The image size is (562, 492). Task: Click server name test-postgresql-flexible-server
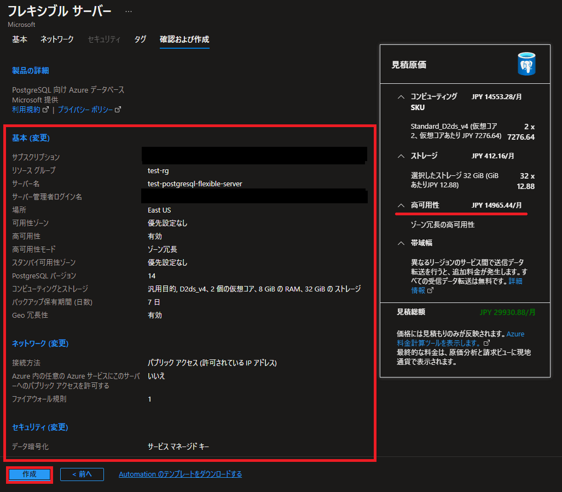[195, 184]
